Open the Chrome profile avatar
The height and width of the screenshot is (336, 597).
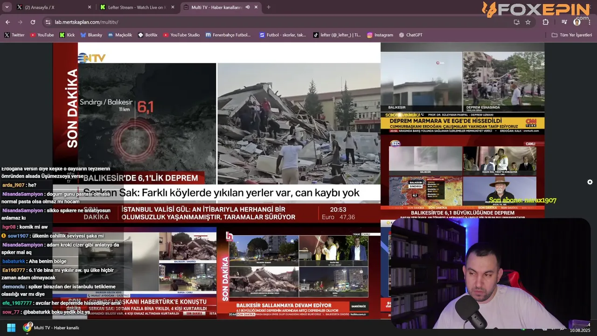coord(577,22)
